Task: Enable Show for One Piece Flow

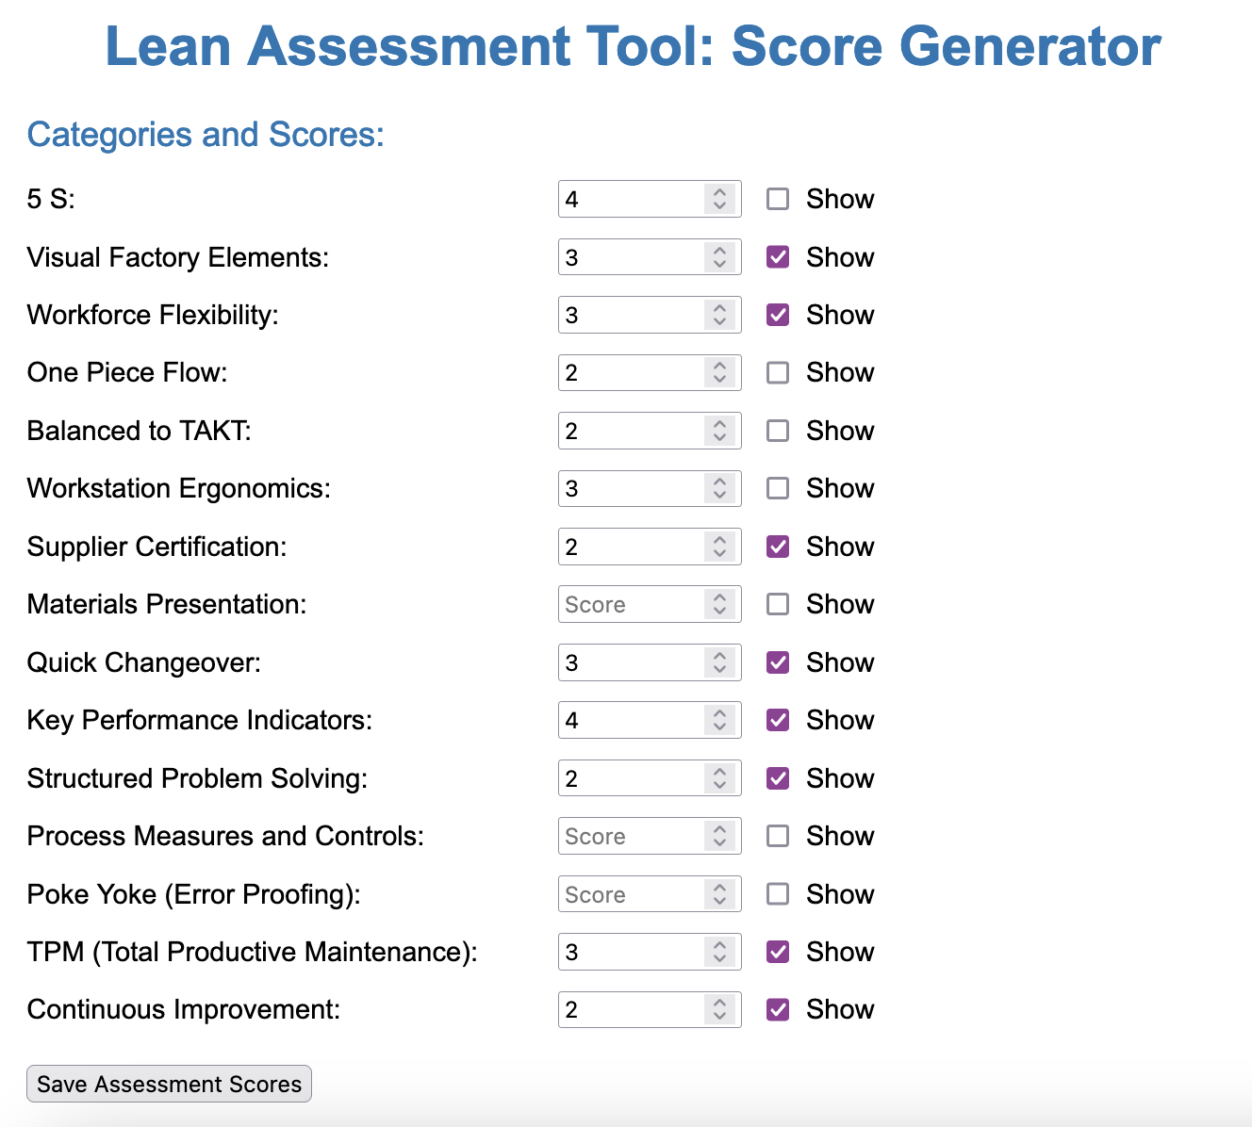Action: [777, 372]
